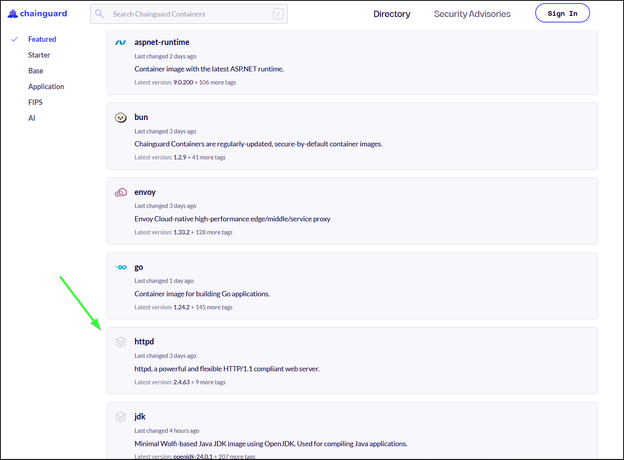Image resolution: width=624 pixels, height=460 pixels.
Task: Click 'Last changed 1 day ago' on go
Action: click(x=164, y=281)
